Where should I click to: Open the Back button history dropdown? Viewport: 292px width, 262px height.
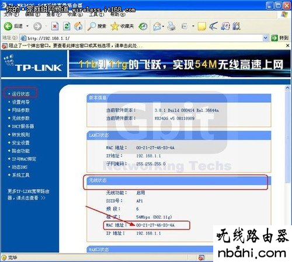[27, 26]
